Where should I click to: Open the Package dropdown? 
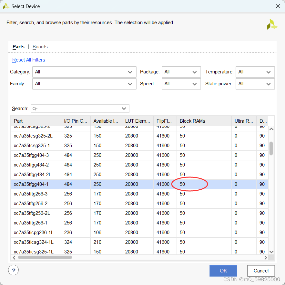(181, 72)
